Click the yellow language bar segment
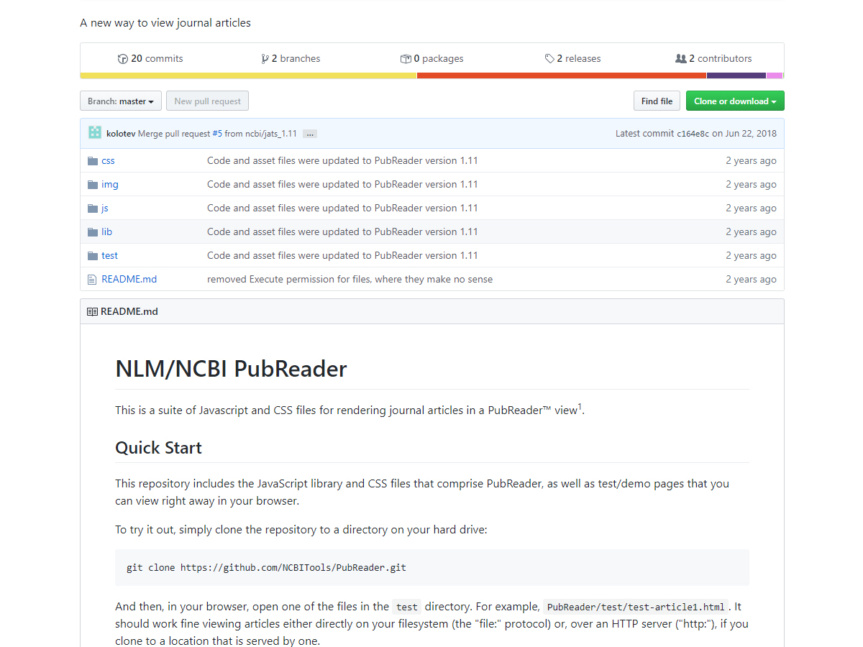The image size is (863, 647). [x=248, y=75]
